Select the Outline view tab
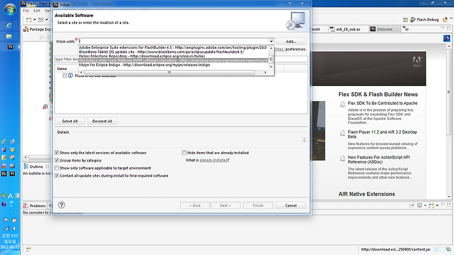The image size is (454, 255). (36, 167)
